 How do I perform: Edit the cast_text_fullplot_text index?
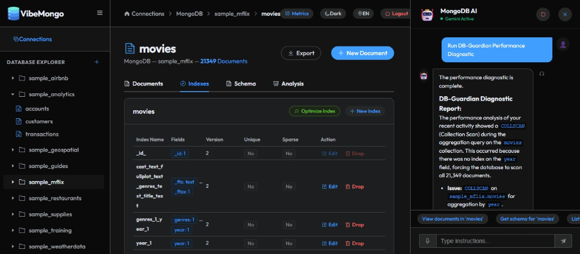coord(330,187)
